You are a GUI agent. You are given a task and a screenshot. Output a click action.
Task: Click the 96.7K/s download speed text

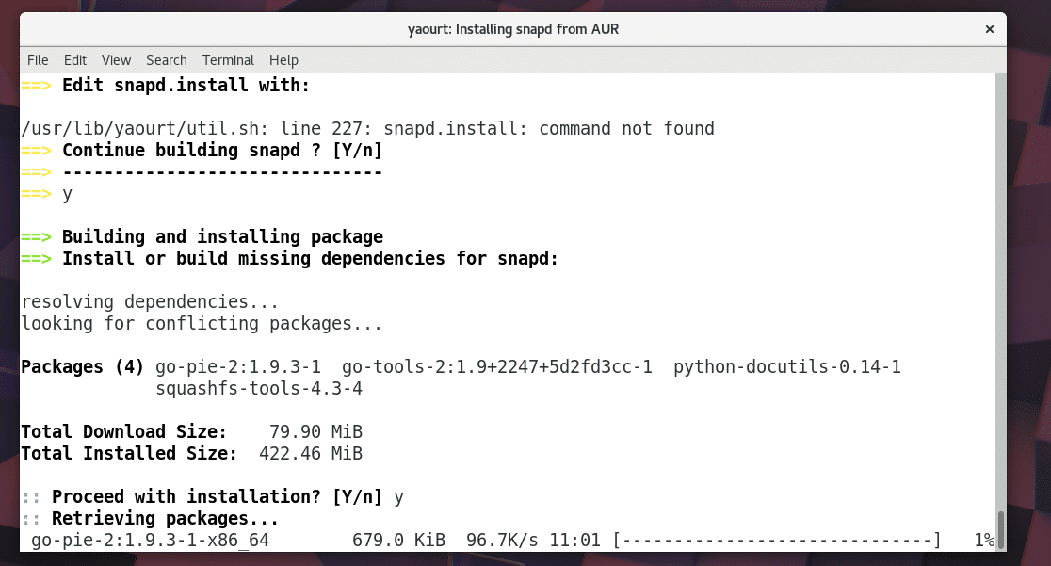(500, 540)
